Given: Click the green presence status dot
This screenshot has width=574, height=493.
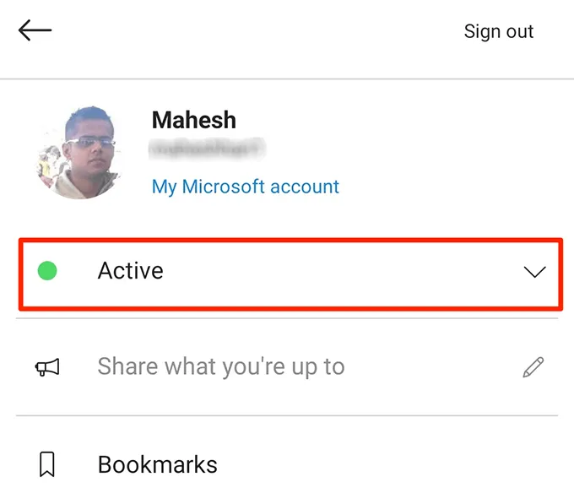Looking at the screenshot, I should pos(48,271).
